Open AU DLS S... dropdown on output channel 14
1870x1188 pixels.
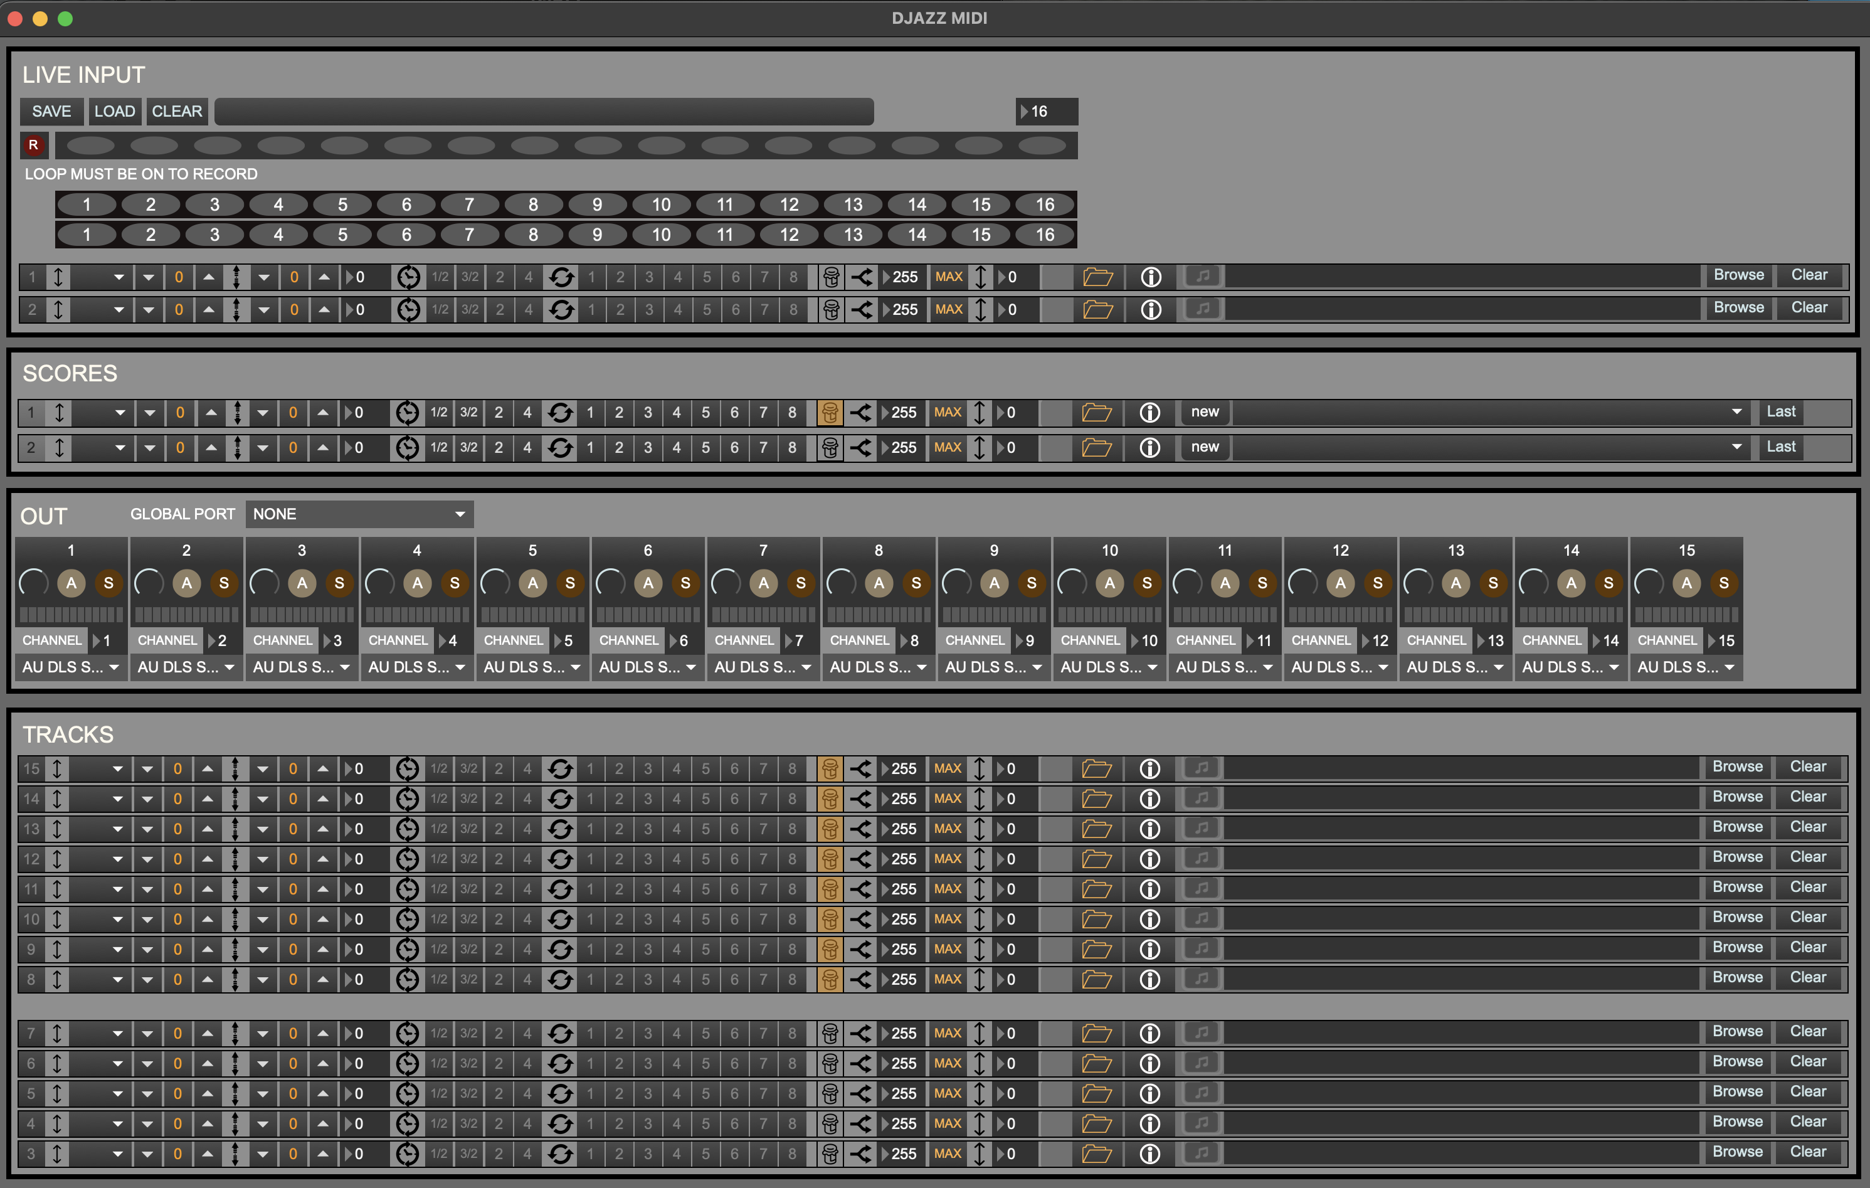tap(1570, 667)
